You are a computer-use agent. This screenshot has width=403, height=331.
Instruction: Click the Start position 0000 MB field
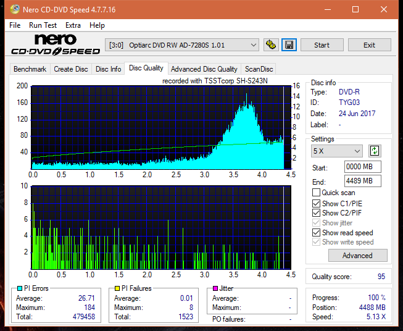[x=363, y=167]
